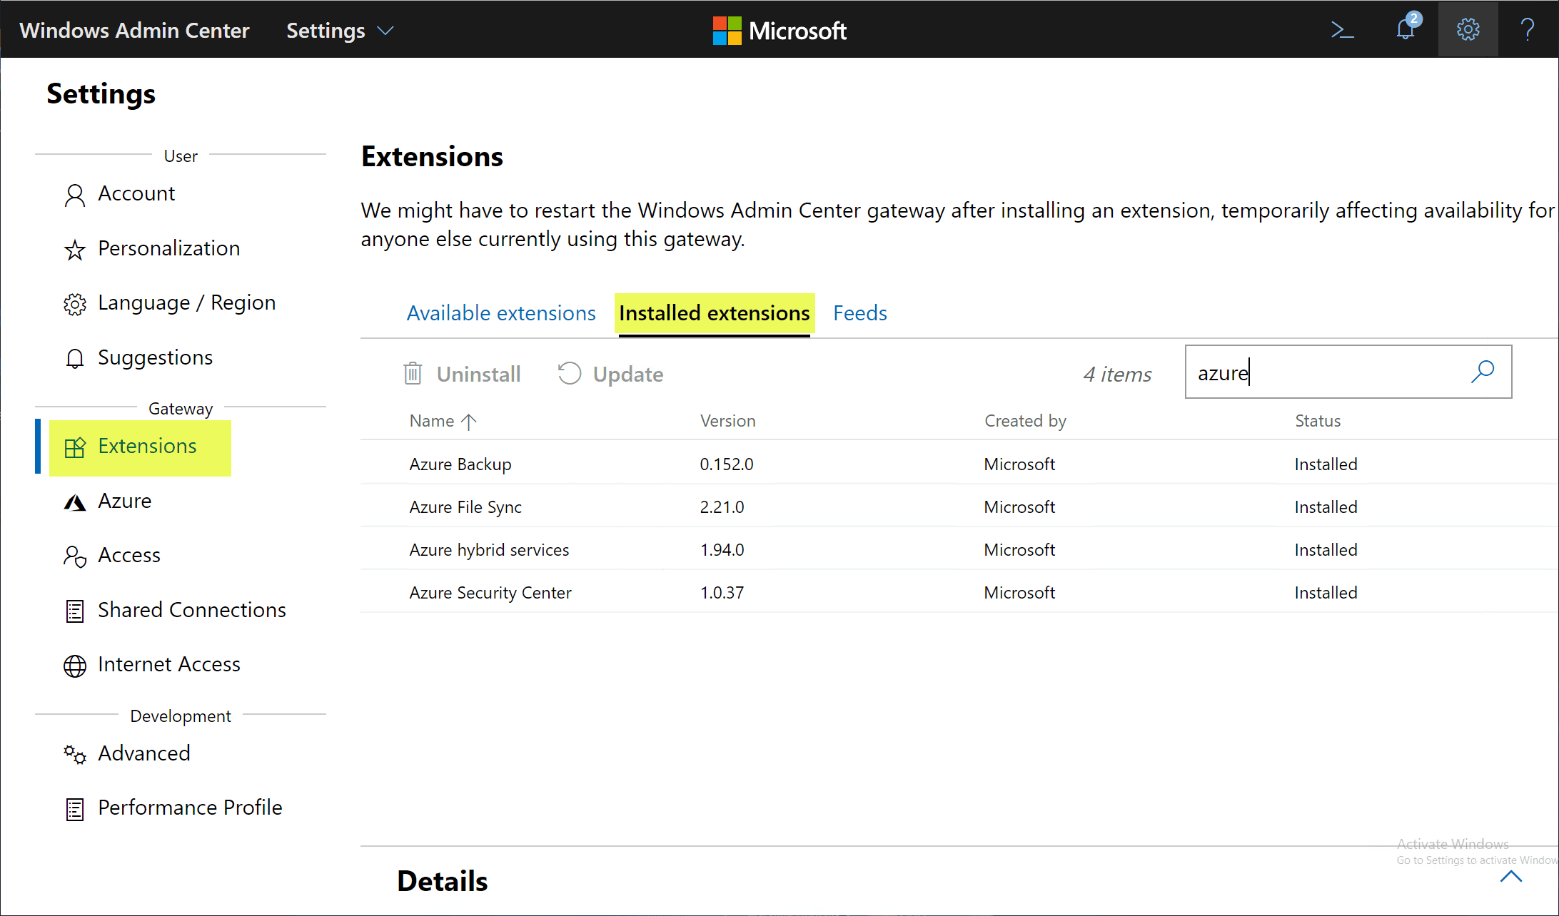Screen dimensions: 1559x916
Task: Open Internet Access via globe icon
Action: point(75,665)
